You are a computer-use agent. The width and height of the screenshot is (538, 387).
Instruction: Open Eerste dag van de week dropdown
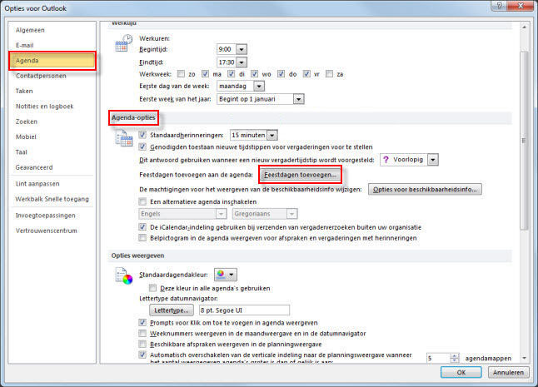click(259, 86)
